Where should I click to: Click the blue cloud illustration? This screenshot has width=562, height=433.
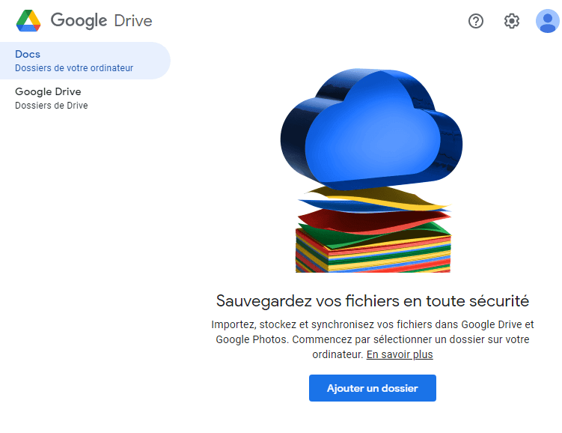coord(370,131)
